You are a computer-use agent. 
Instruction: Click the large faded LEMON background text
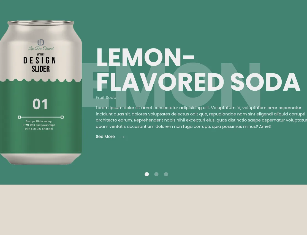(171, 85)
